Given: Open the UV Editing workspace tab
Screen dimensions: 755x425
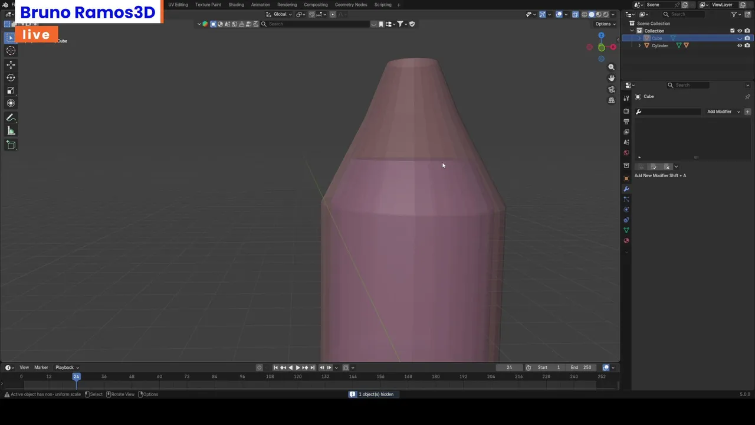Looking at the screenshot, I should pyautogui.click(x=178, y=5).
